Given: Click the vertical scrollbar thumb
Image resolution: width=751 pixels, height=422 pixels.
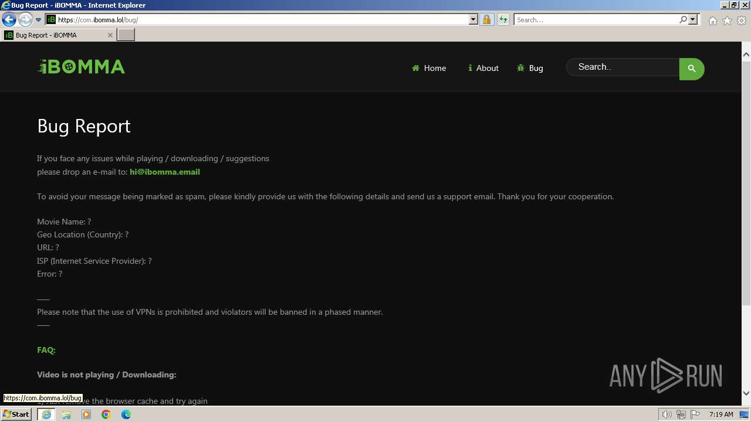Looking at the screenshot, I should point(746,183).
